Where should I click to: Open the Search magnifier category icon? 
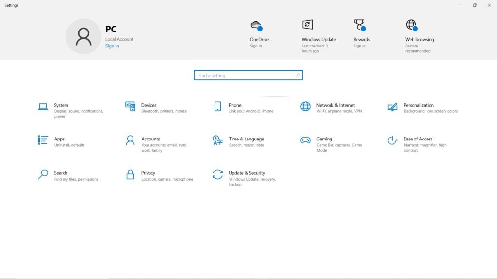43,174
